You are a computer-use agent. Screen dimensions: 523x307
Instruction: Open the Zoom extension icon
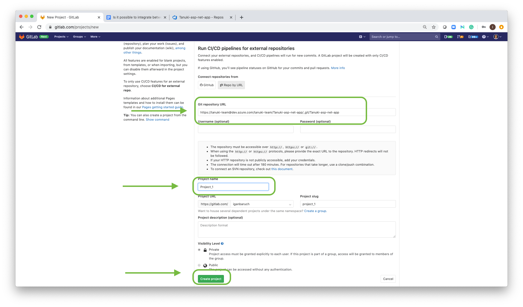coord(453,27)
